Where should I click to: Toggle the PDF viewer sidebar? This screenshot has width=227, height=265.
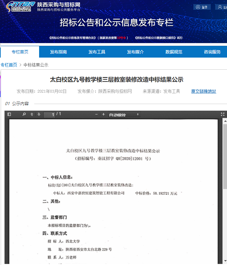[9, 114]
